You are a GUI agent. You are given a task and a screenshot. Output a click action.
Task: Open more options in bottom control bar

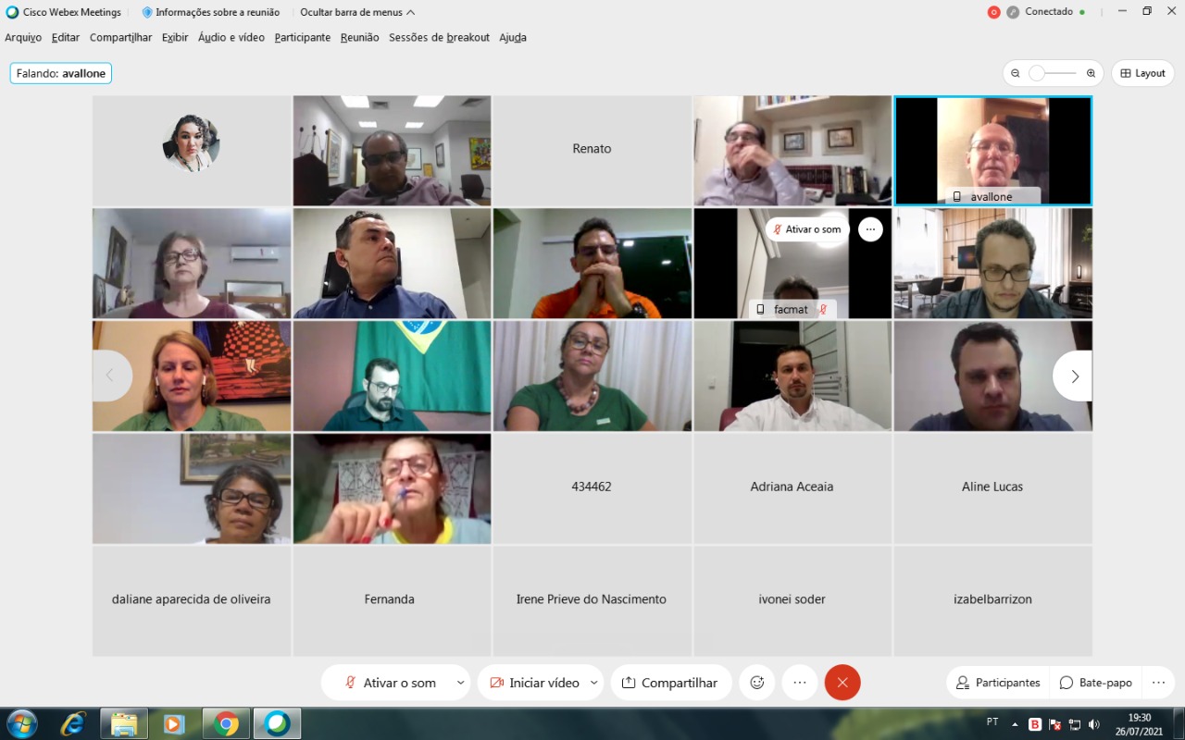click(x=800, y=683)
